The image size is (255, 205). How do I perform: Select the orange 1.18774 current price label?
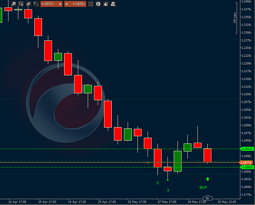pyautogui.click(x=246, y=163)
